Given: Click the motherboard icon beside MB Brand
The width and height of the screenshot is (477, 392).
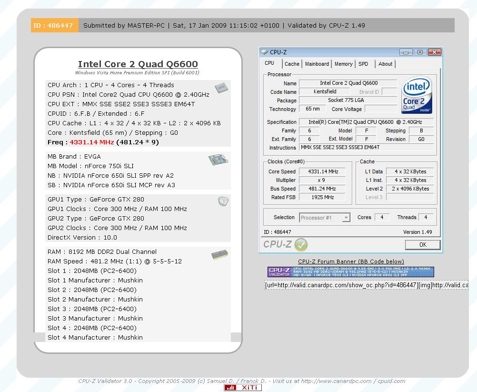Looking at the screenshot, I should [x=219, y=160].
